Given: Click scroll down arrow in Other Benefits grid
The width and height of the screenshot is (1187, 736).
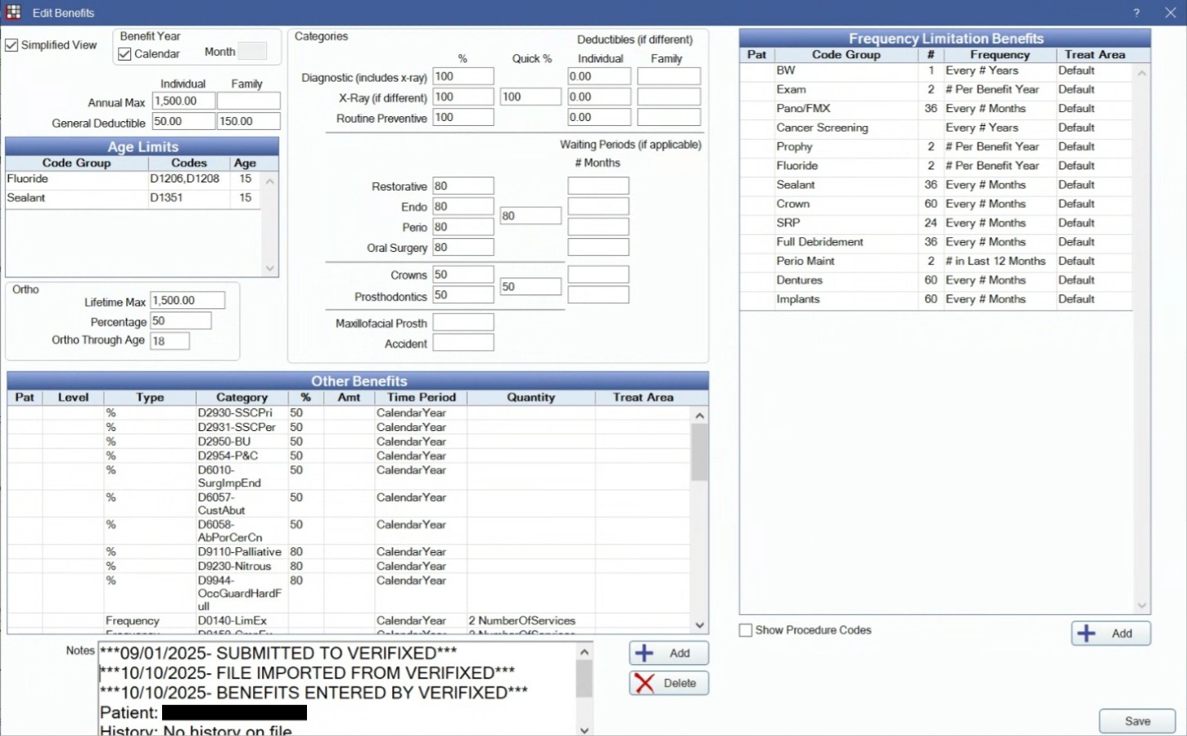Looking at the screenshot, I should tap(700, 625).
